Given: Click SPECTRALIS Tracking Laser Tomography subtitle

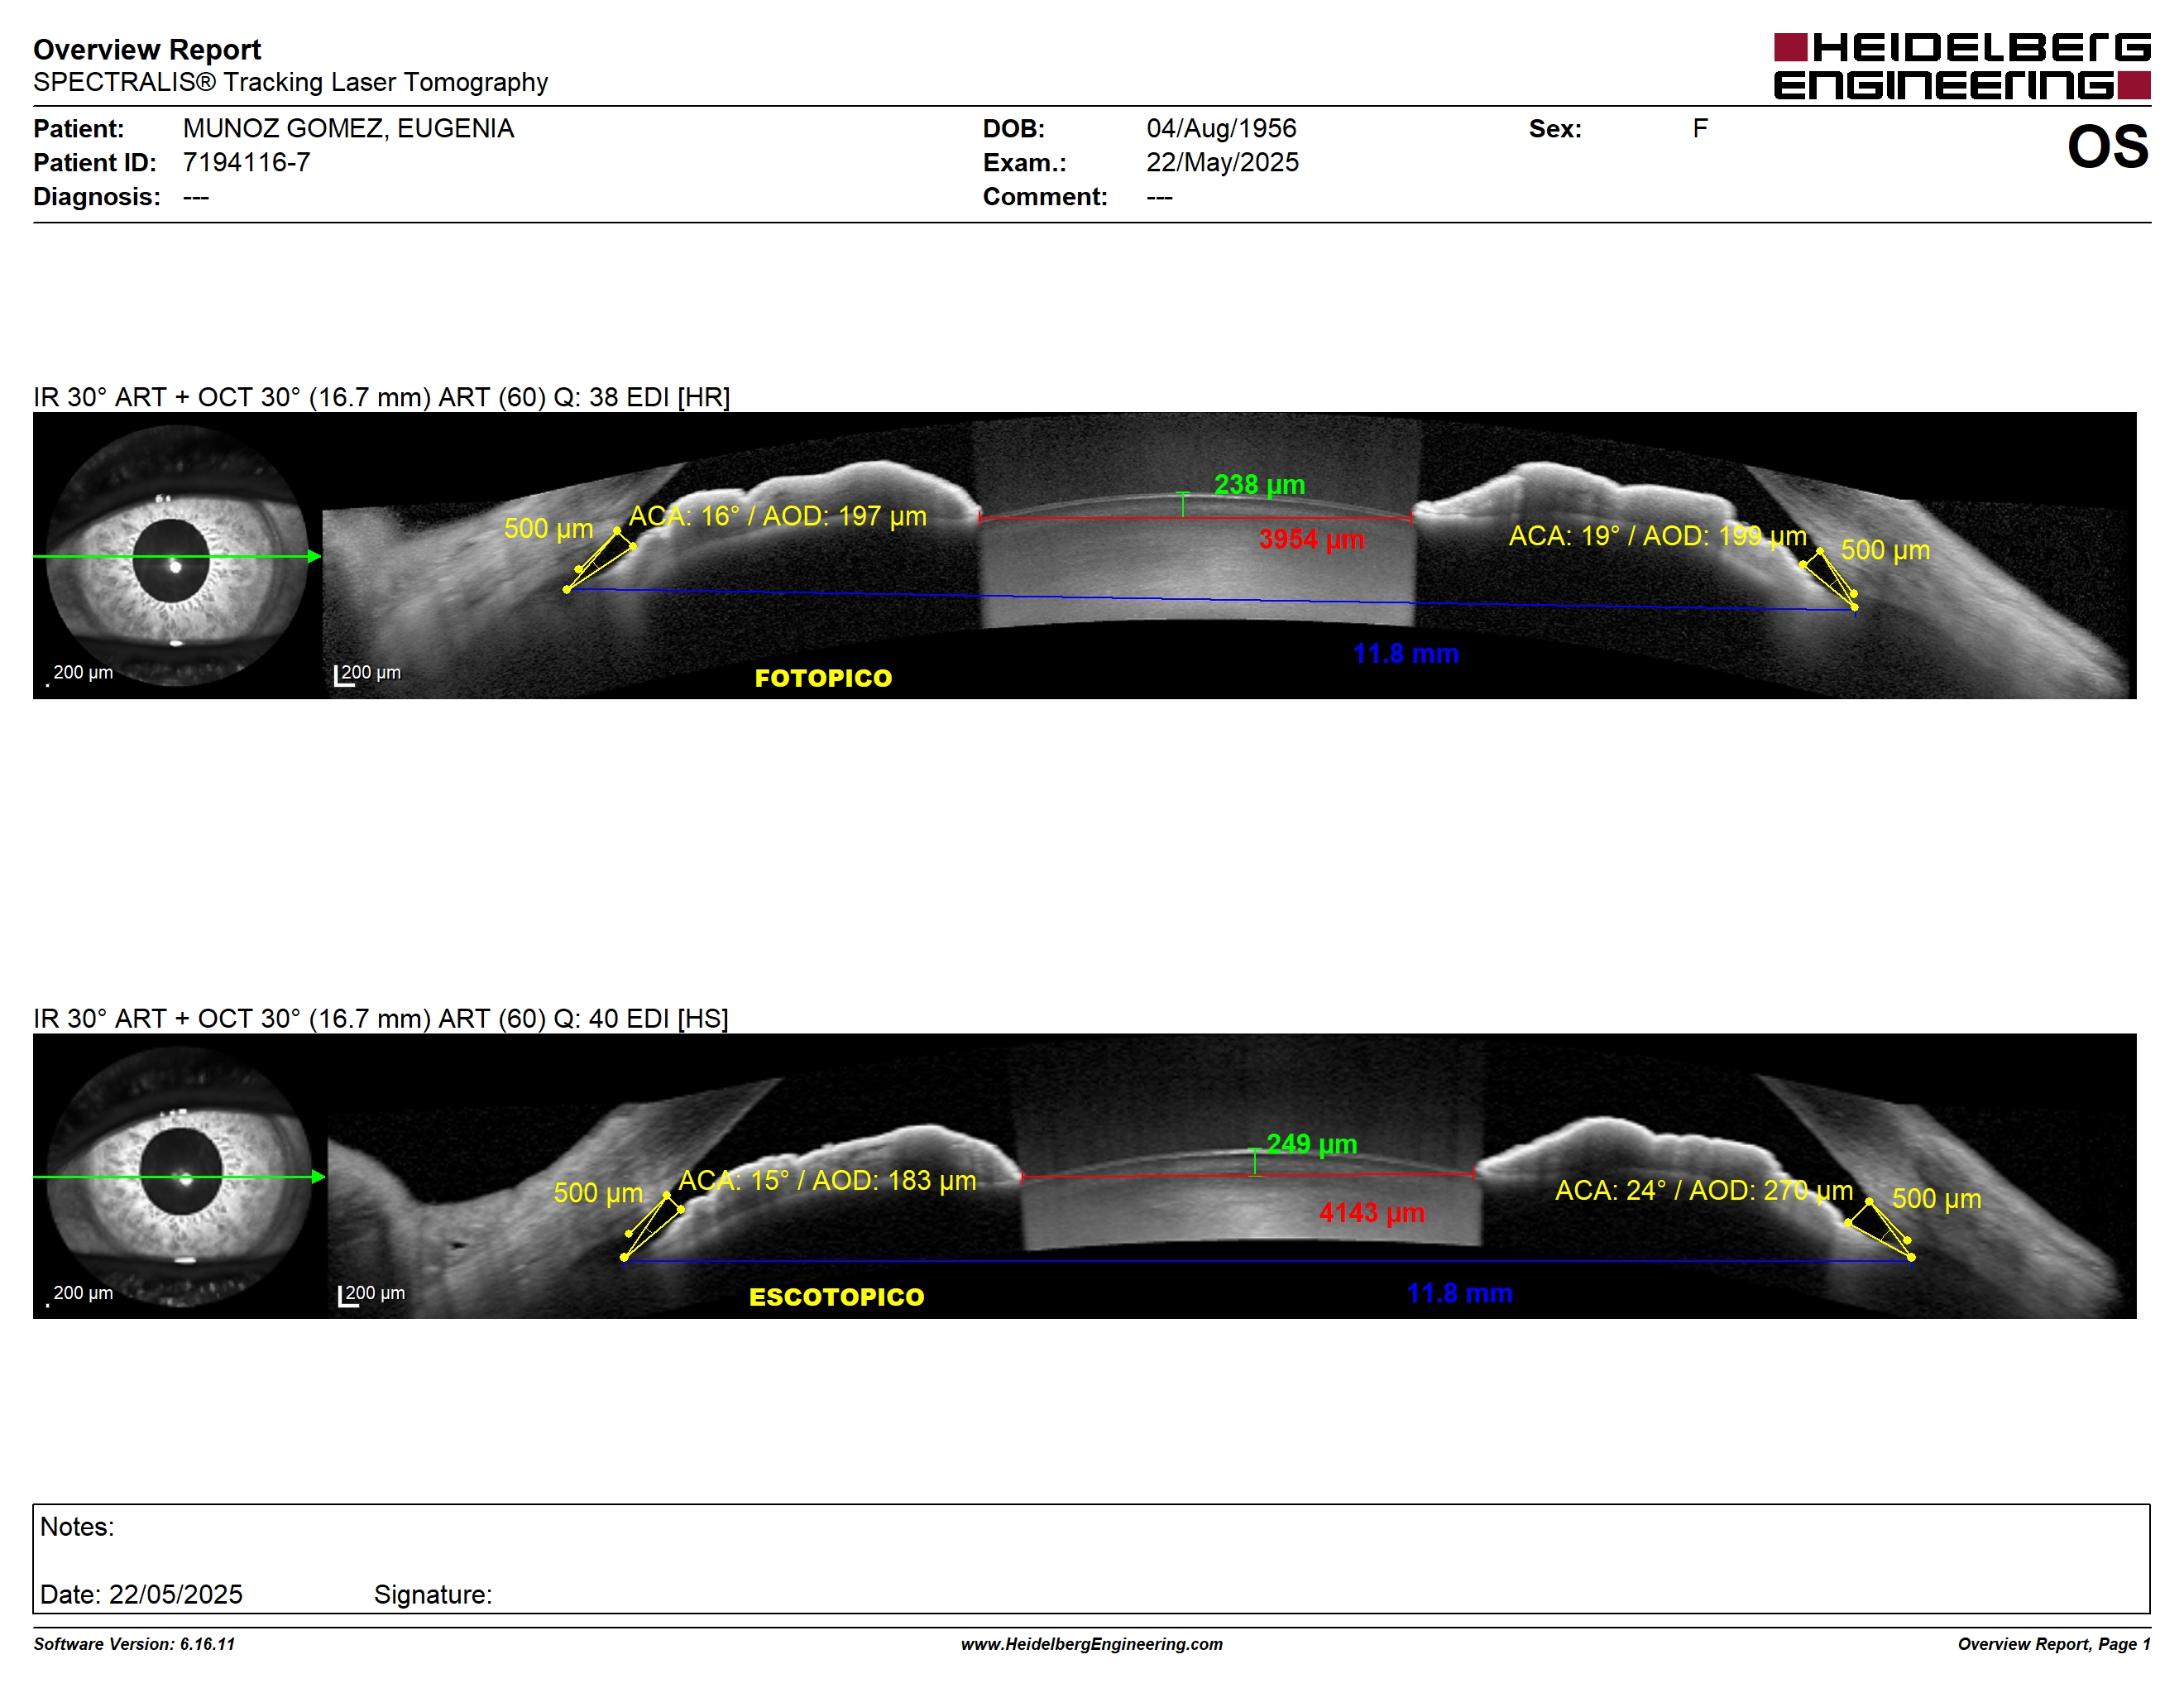Looking at the screenshot, I should (290, 82).
